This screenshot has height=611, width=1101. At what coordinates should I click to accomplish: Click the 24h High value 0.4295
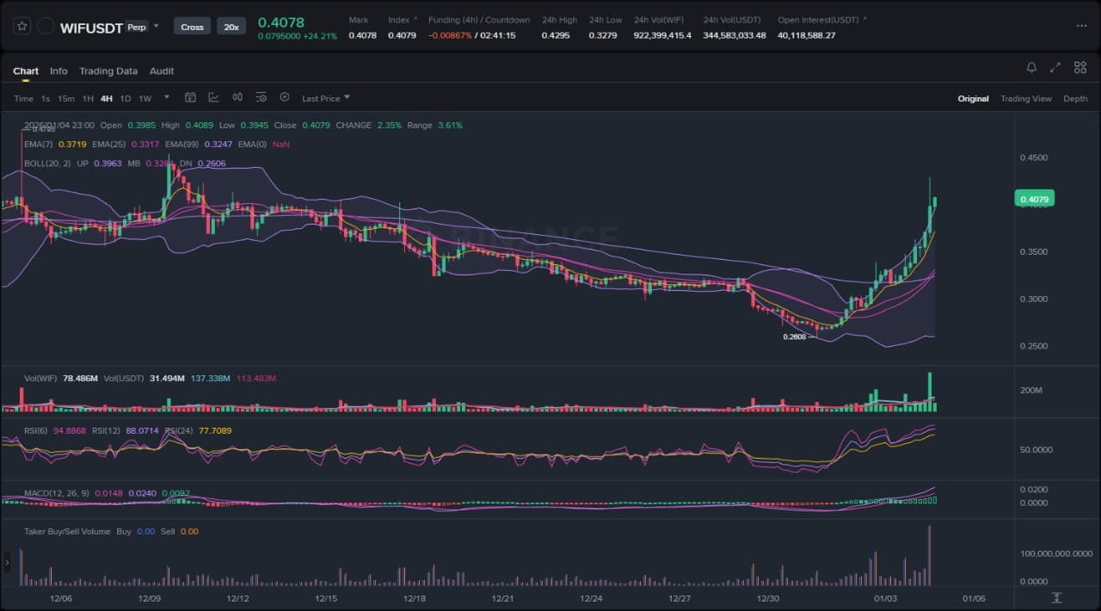[x=555, y=35]
